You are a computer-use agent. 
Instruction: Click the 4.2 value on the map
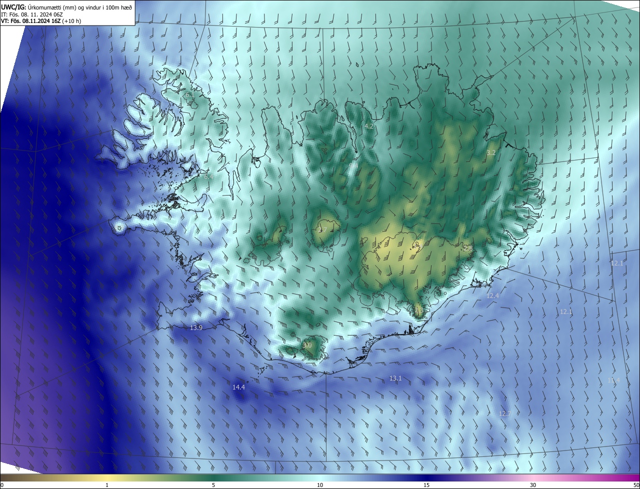(369, 126)
